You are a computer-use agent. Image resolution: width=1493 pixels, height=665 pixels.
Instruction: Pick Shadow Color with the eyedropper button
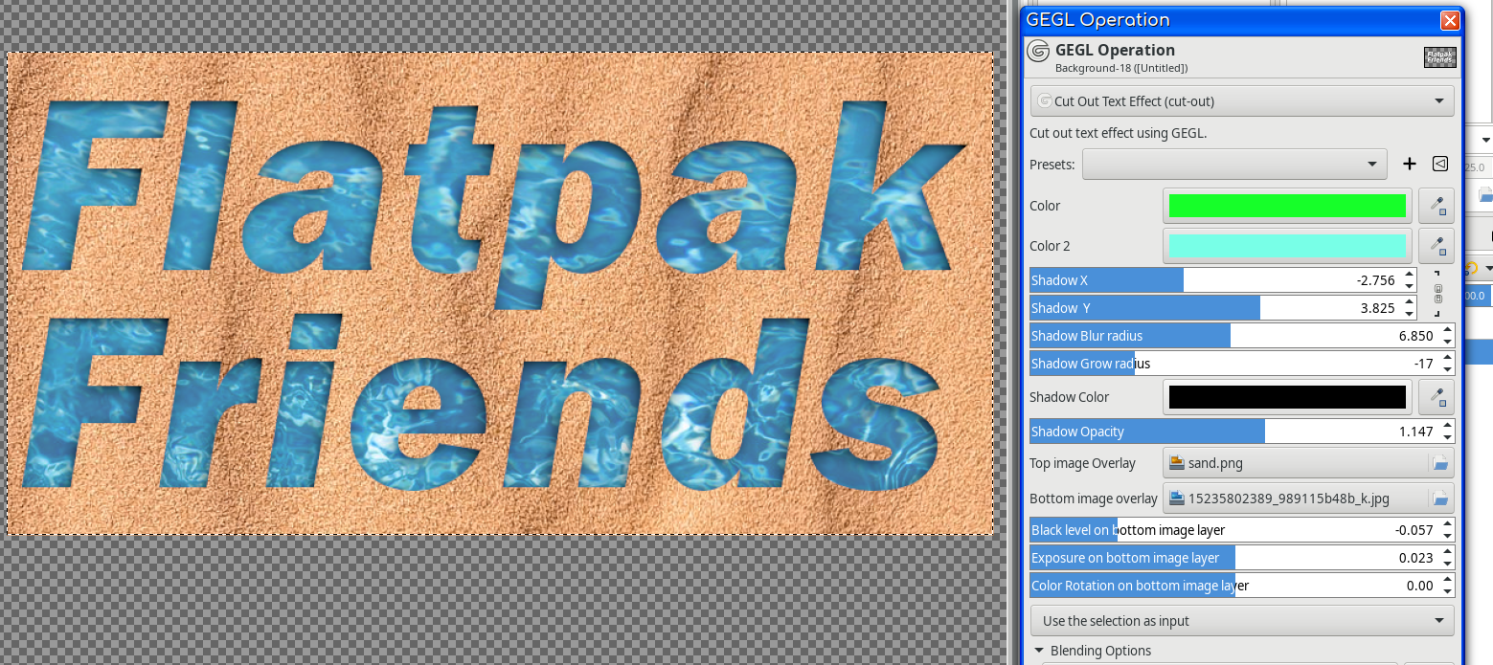(1437, 397)
